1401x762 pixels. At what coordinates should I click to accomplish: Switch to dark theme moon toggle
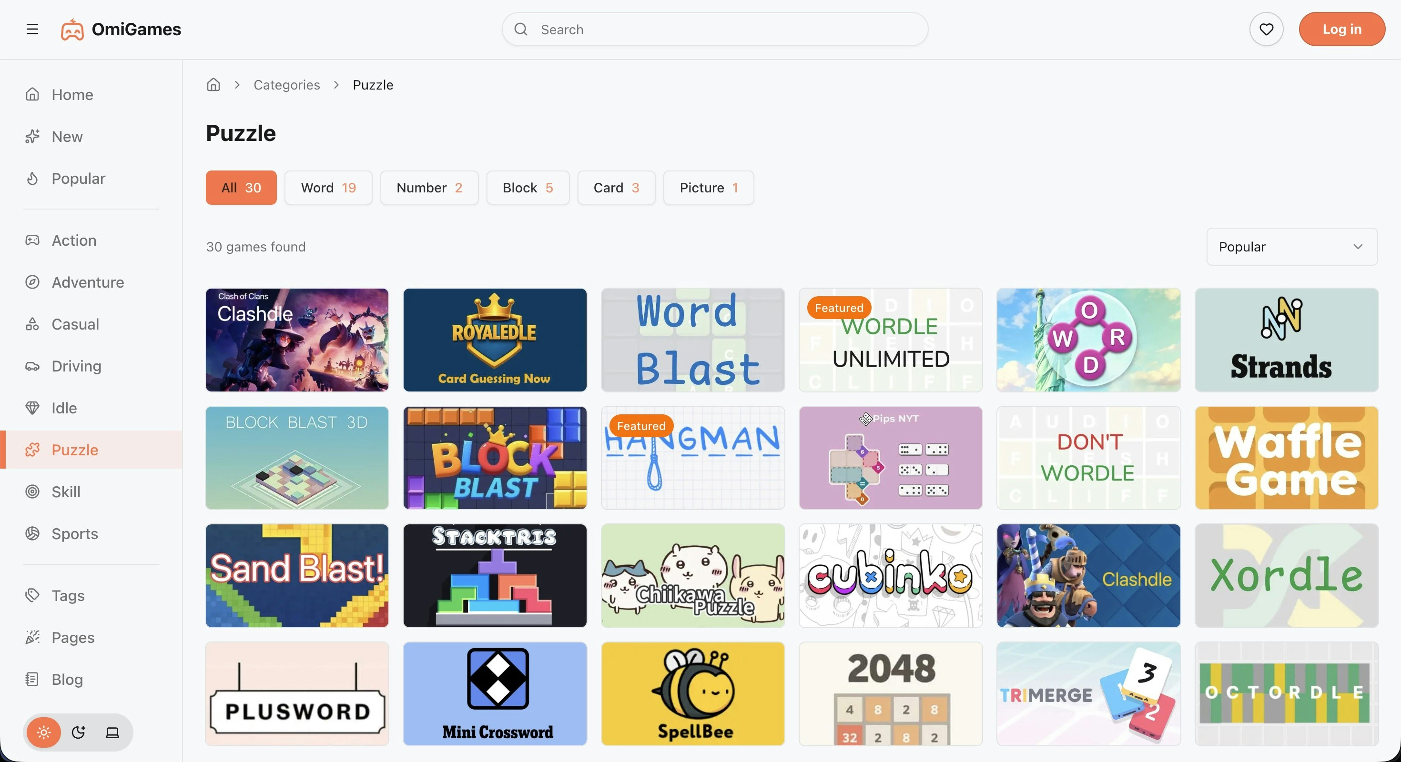(x=78, y=732)
